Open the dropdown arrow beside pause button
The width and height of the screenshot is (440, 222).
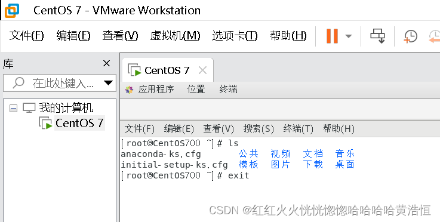348,36
